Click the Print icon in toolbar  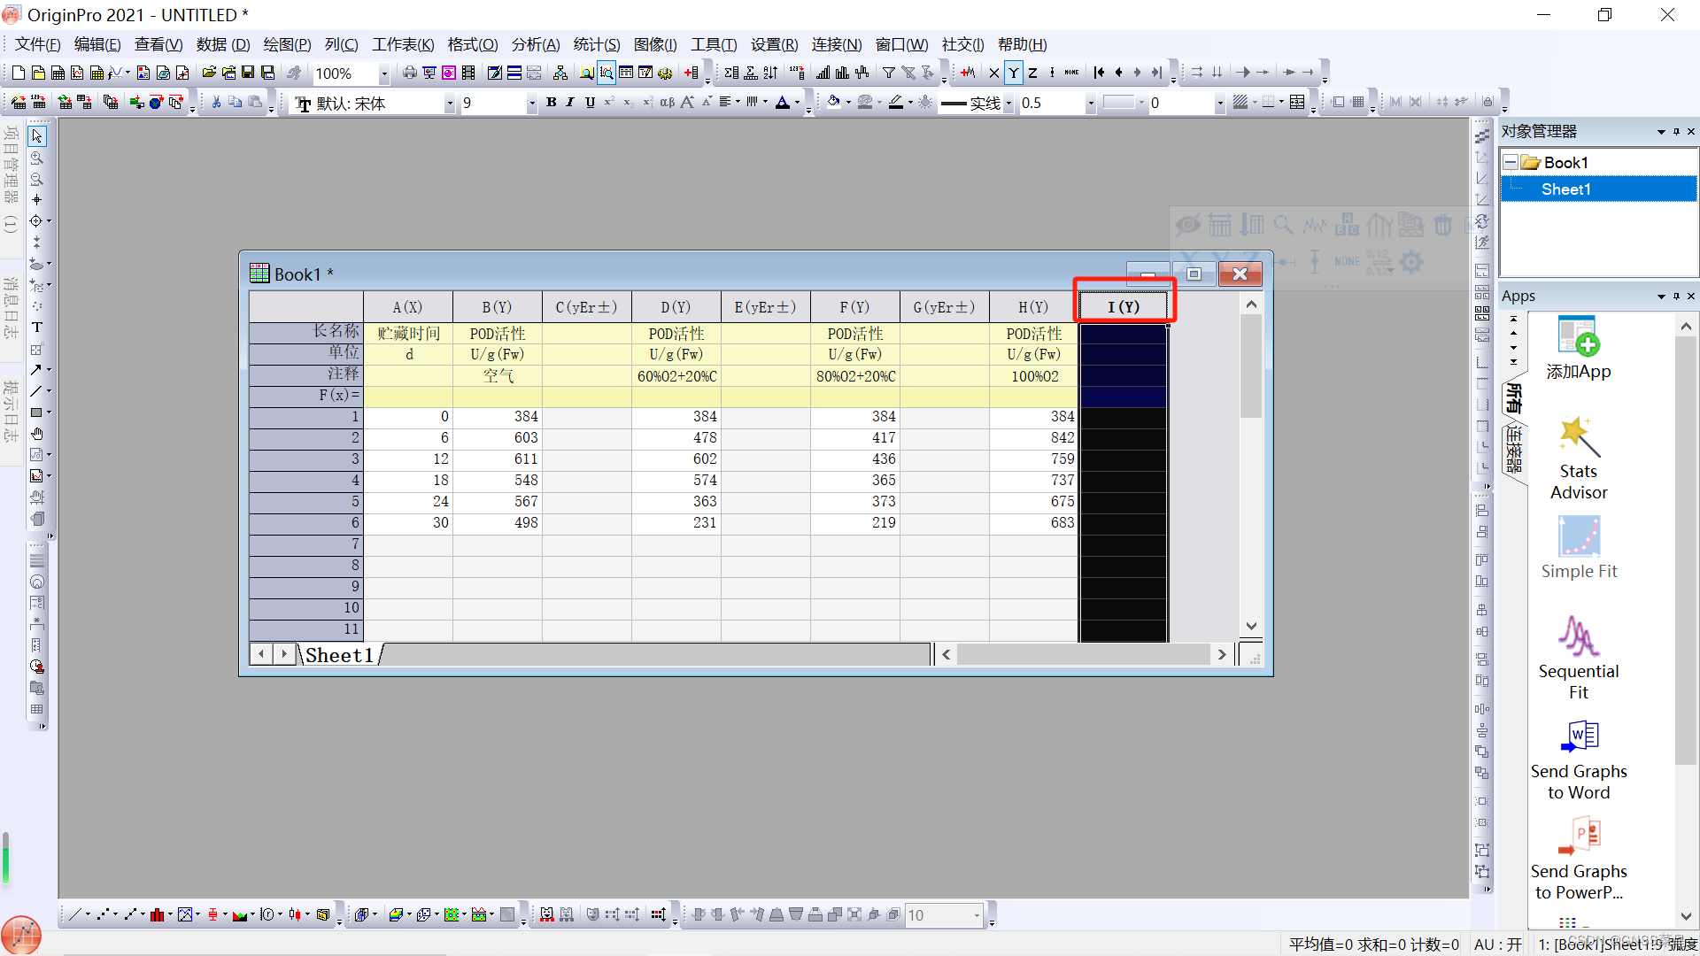pyautogui.click(x=409, y=73)
